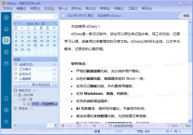The width and height of the screenshot is (193, 135).
Task: Click the search magnifier icon
Action: click(55, 17)
